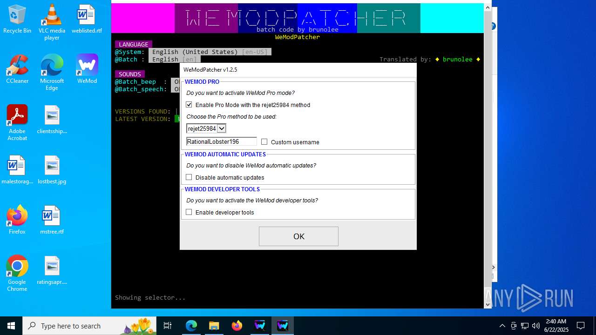Open Google Chrome desktop shortcut
The width and height of the screenshot is (596, 335).
click(x=17, y=273)
